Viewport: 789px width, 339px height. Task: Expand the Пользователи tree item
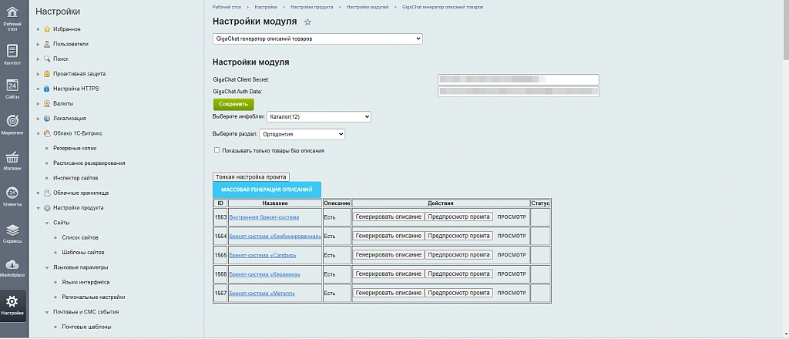pos(39,44)
